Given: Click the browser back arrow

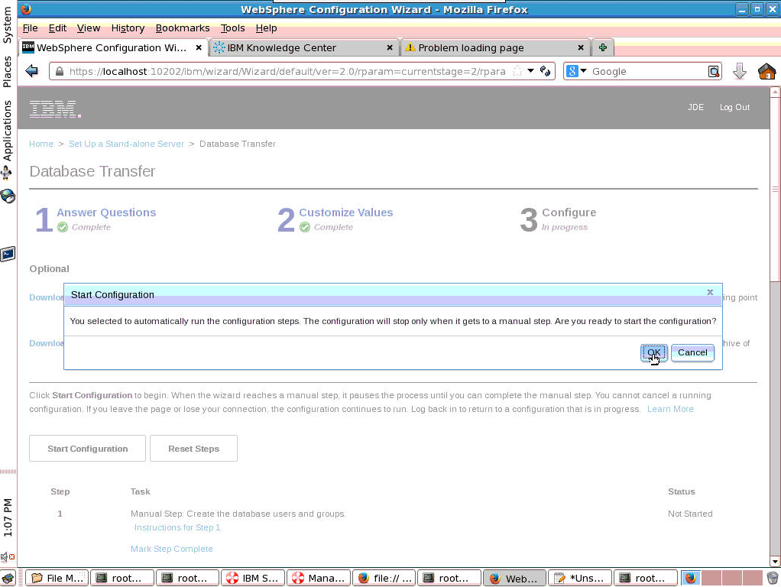Looking at the screenshot, I should tap(32, 71).
